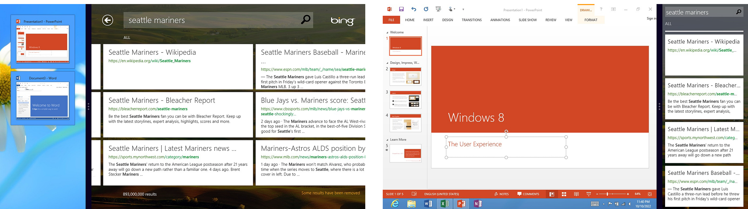Open Internet Explorer from taskbar
This screenshot has width=748, height=209.
[395, 204]
